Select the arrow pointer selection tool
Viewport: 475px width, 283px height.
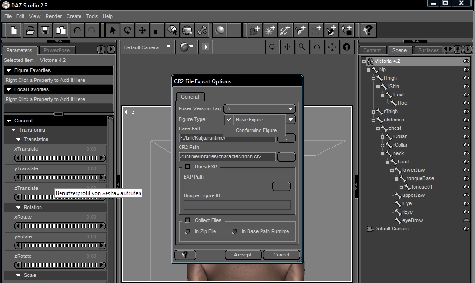point(113,30)
